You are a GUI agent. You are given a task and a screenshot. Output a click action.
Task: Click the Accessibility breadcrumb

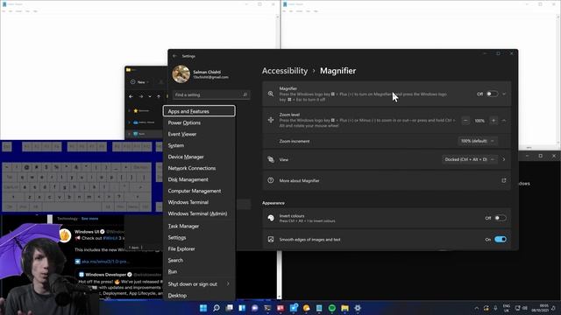(x=284, y=71)
